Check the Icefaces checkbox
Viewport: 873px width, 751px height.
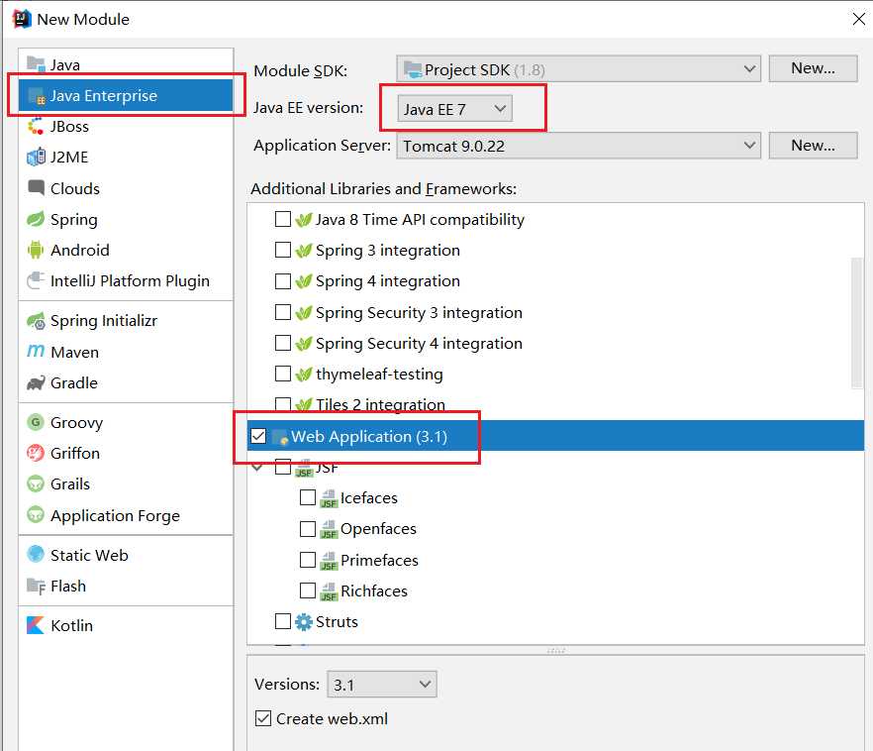point(307,497)
